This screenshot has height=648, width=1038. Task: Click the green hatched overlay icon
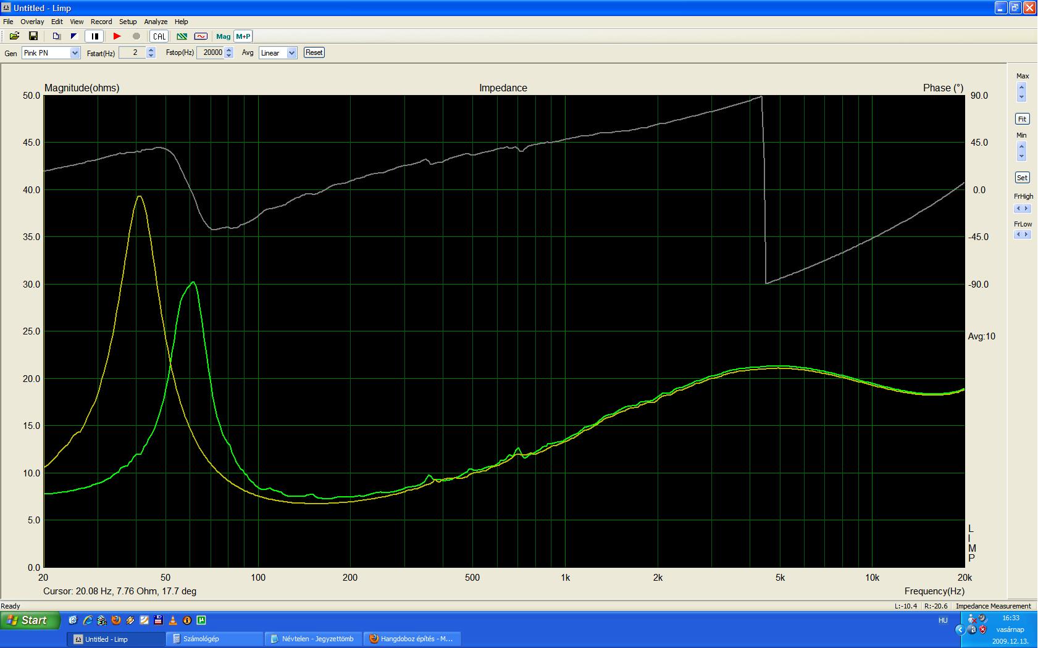pyautogui.click(x=182, y=36)
